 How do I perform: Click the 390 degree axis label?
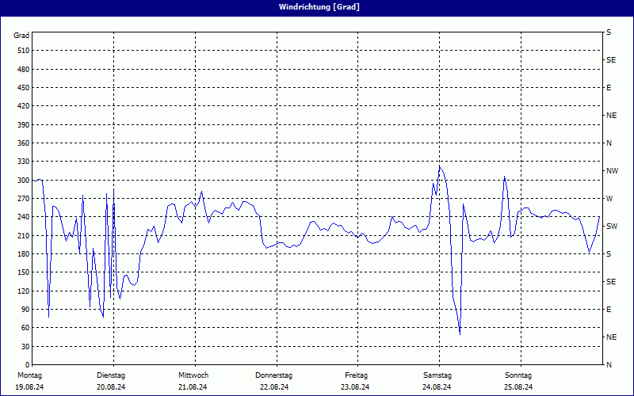(24, 124)
